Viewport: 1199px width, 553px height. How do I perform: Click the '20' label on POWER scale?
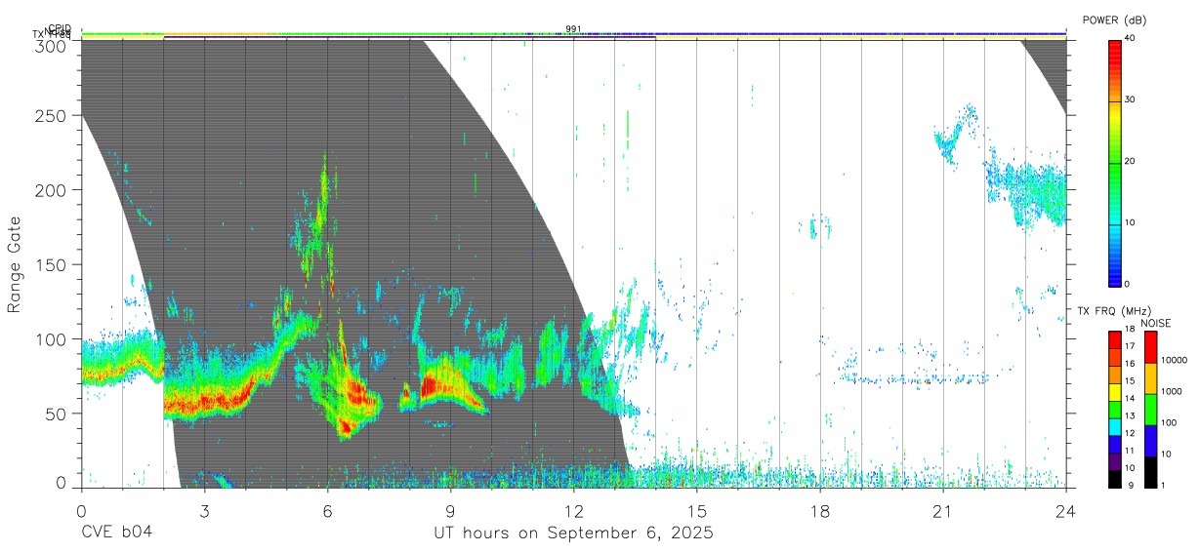pos(1130,162)
